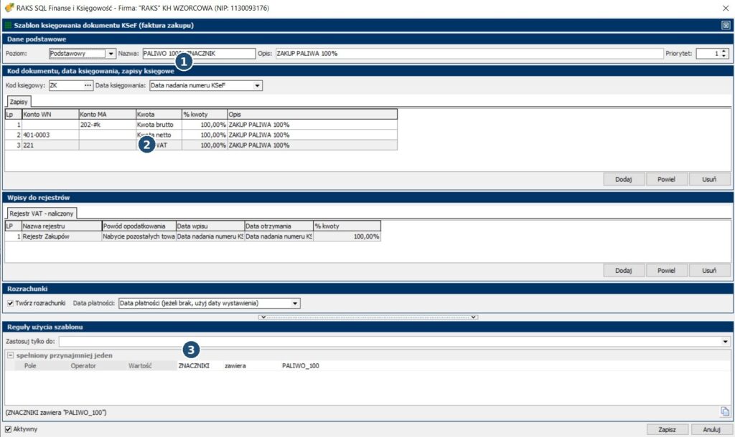Click the Zapisz button
The height and width of the screenshot is (437, 735).
click(668, 429)
